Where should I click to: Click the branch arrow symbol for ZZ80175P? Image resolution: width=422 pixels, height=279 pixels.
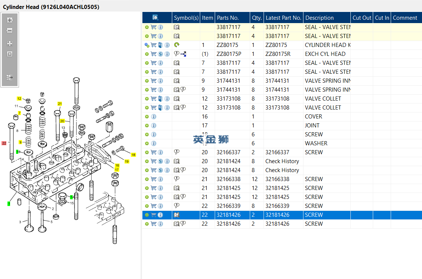point(183,54)
